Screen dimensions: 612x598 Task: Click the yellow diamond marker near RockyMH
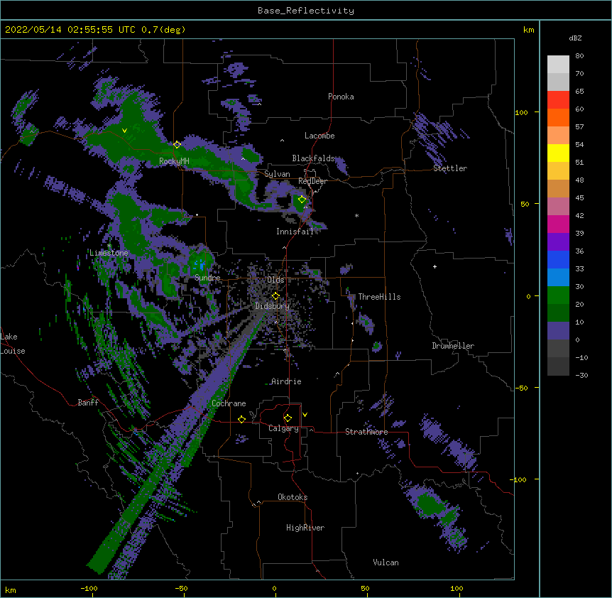tap(177, 144)
